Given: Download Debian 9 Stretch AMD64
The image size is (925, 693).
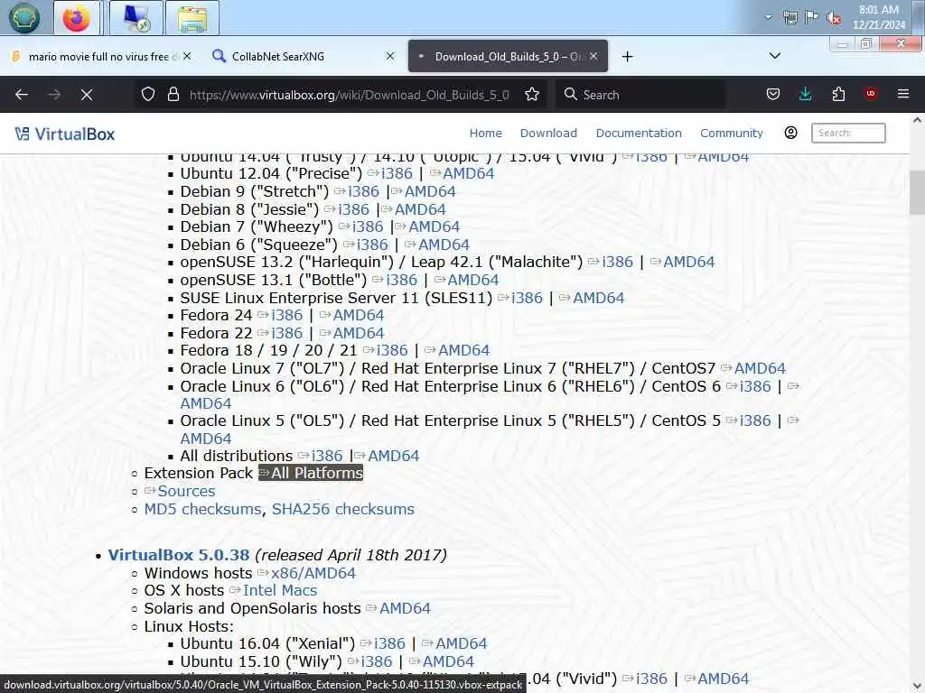Looking at the screenshot, I should pos(429,191).
